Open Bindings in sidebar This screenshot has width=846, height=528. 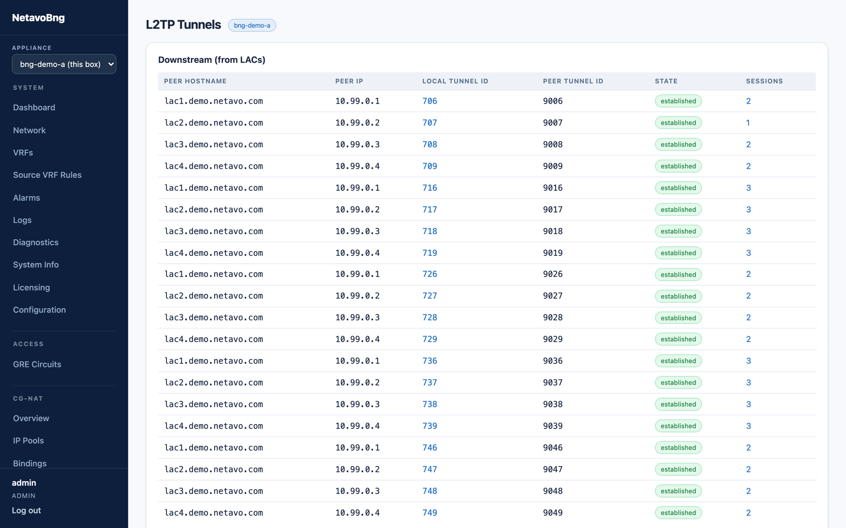pyautogui.click(x=30, y=463)
